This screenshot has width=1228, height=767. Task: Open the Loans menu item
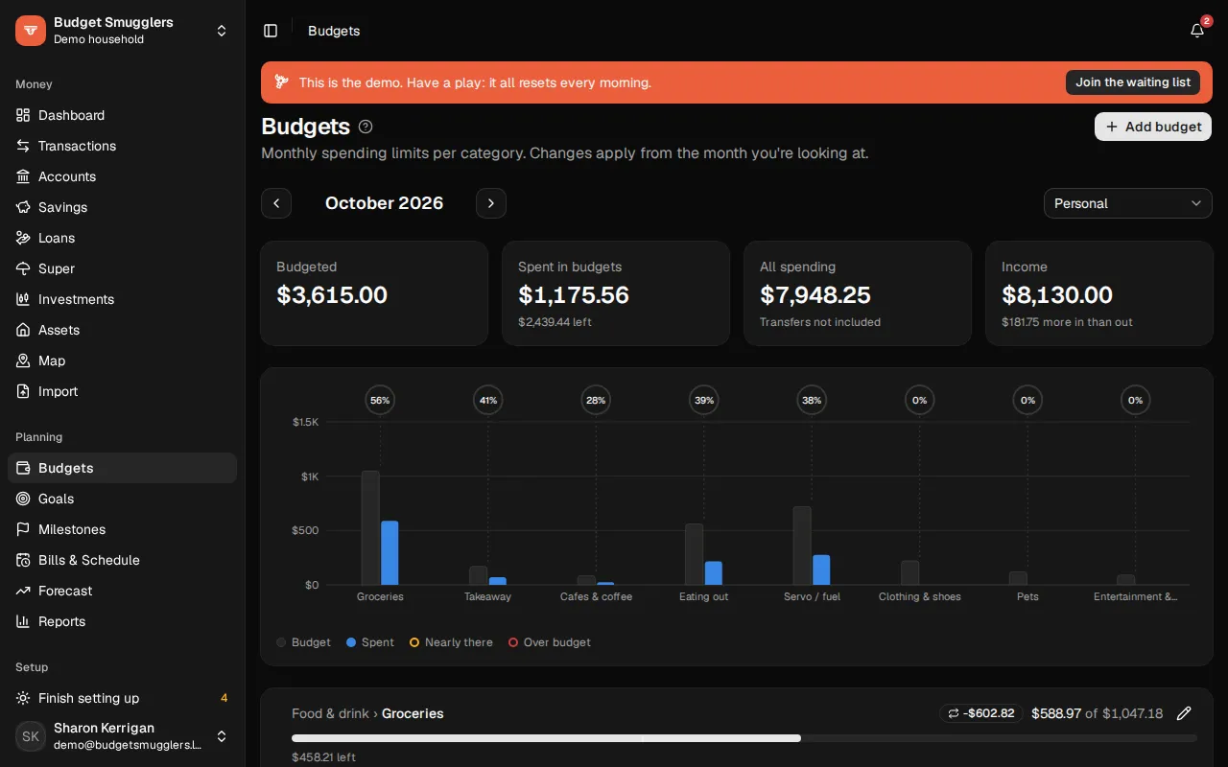122,238
